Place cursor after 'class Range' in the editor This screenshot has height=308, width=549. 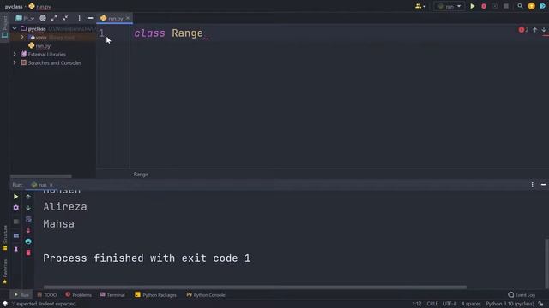point(203,33)
